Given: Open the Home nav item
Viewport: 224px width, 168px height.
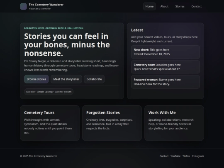Looking at the screenshot, I should point(149,6).
